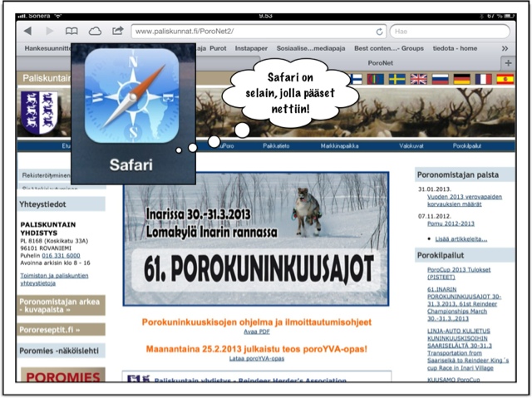Open the POROMIES magazine cover thumbnail
Screen dimensions: 532x398
click(x=63, y=375)
